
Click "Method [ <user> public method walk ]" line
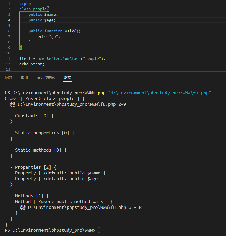tap(64, 202)
